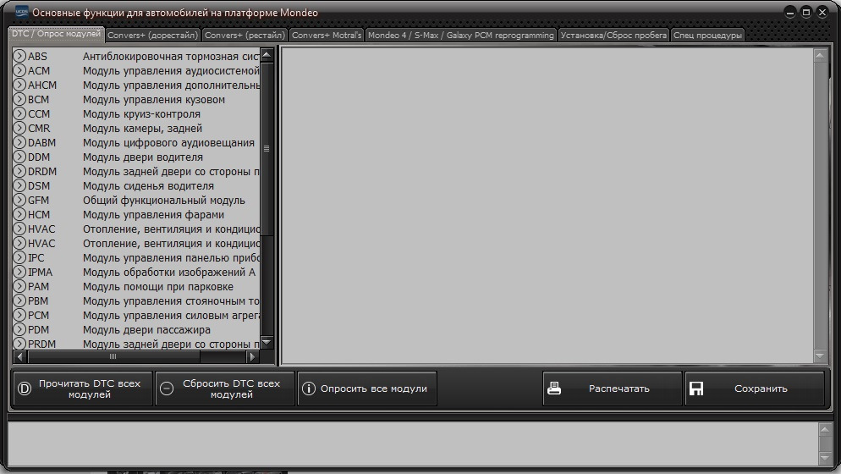Screen dimensions: 841x474
Task: Select 'Модуль двери водителя' row text
Action: pos(143,157)
